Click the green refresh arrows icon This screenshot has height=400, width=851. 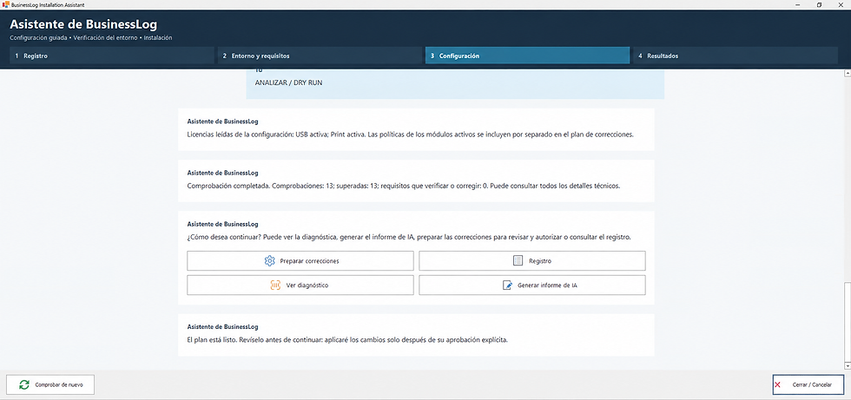(x=24, y=385)
